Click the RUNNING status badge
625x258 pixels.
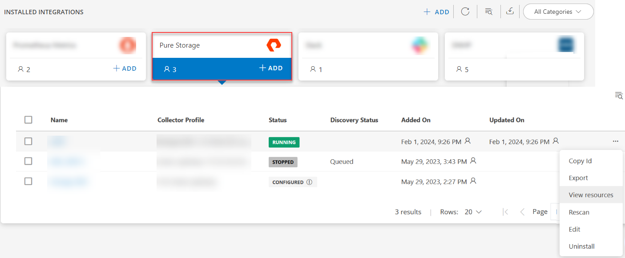(x=284, y=142)
